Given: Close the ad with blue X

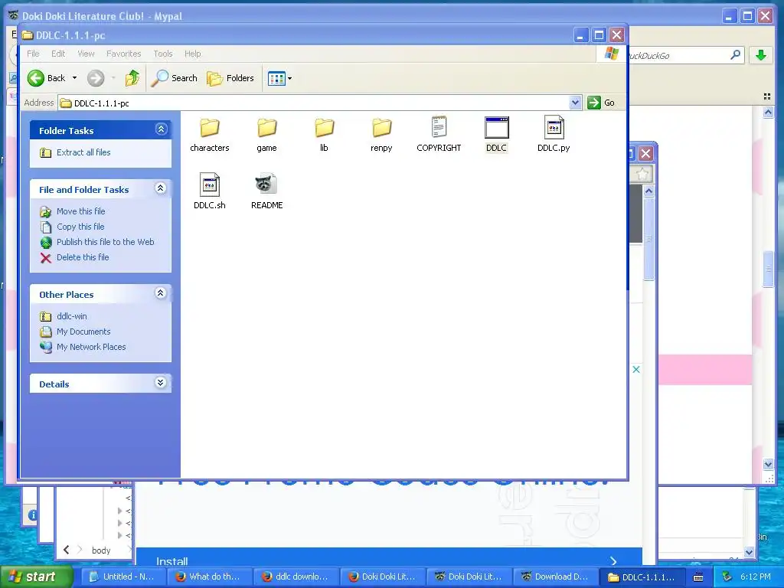Looking at the screenshot, I should [636, 370].
